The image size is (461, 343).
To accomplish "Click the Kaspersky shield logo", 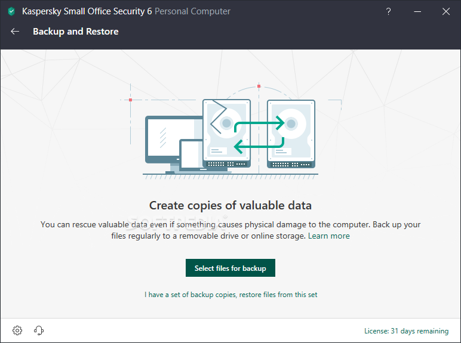I will [11, 11].
